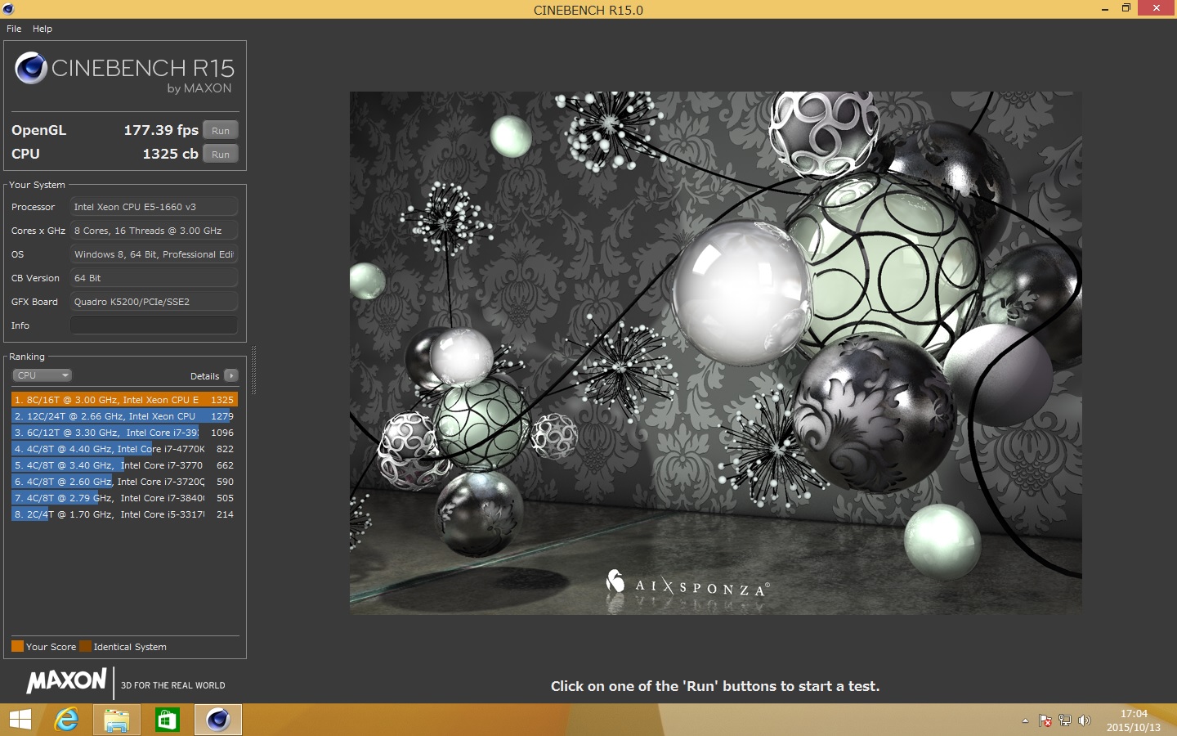Viewport: 1177px width, 736px height.
Task: Expand ranking Details arrow button
Action: 231,375
